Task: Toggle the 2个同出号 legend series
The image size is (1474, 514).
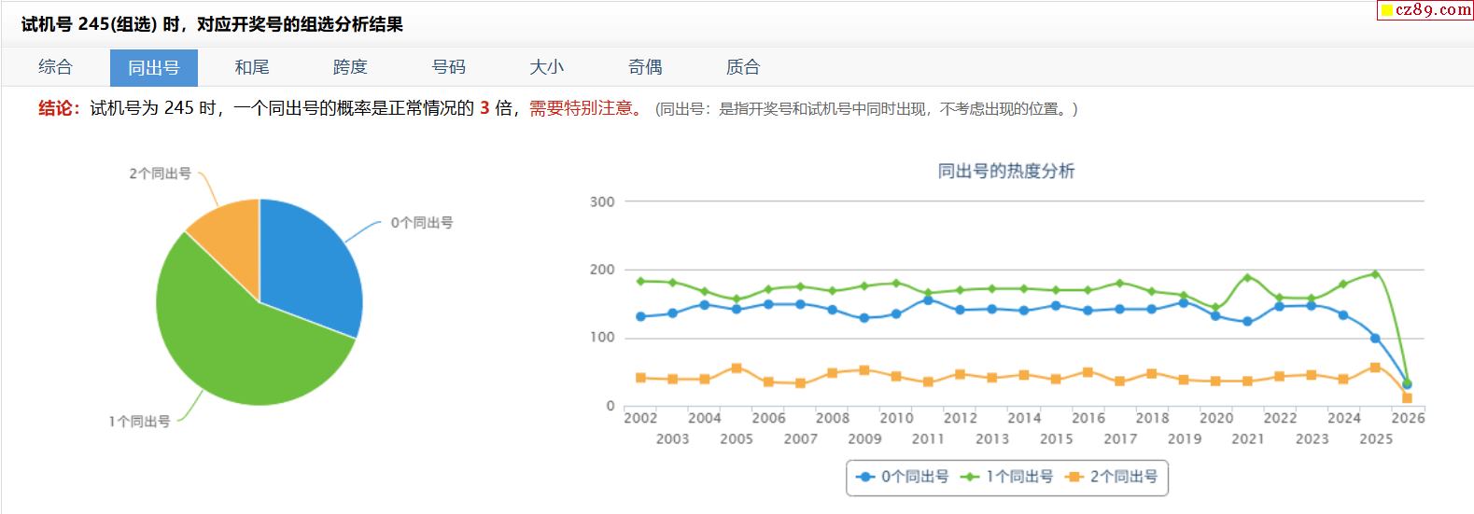Action: pos(1112,477)
